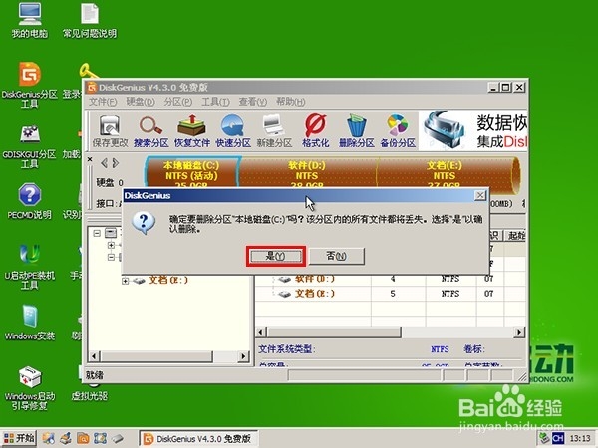Select U启动PE装机工具 desktop icon

[30, 266]
